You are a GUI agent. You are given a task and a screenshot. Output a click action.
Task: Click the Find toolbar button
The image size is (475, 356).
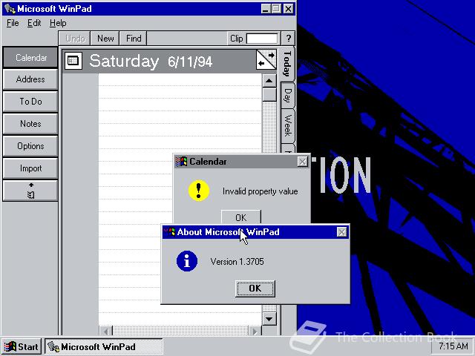tap(134, 39)
